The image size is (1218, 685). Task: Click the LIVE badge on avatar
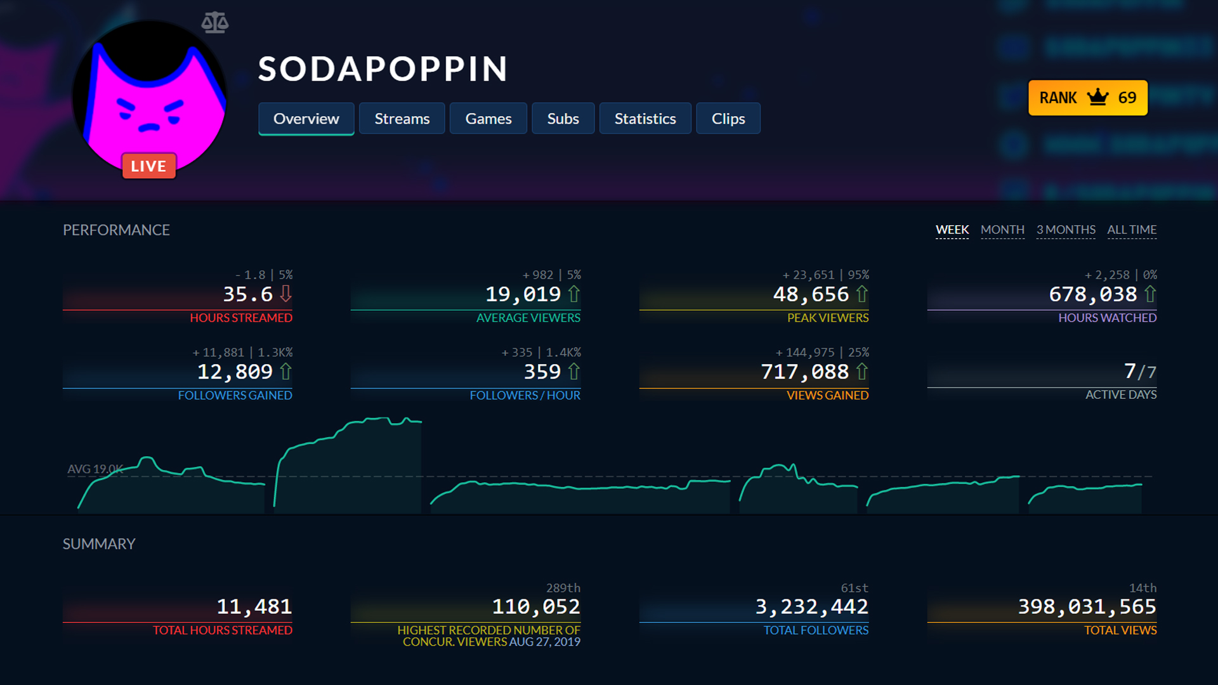tap(149, 166)
